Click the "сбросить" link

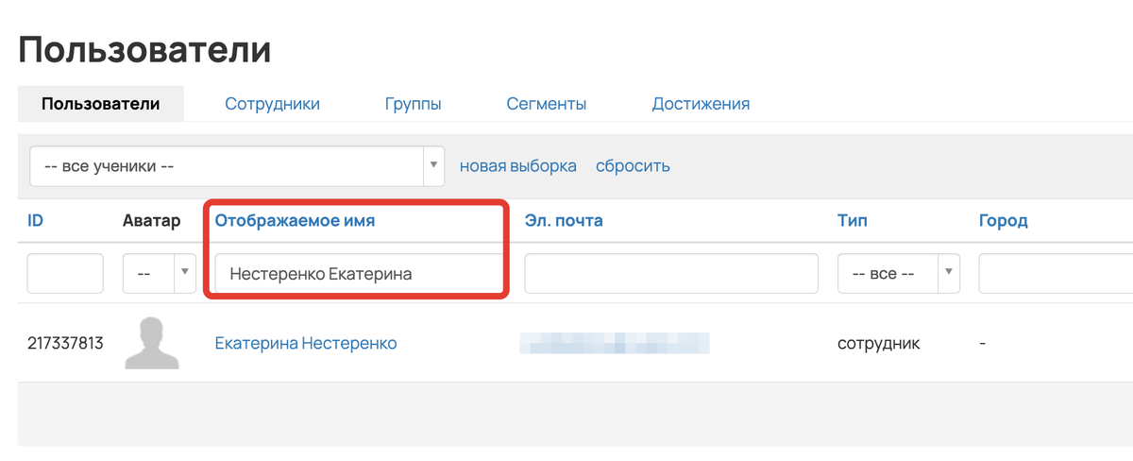633,166
